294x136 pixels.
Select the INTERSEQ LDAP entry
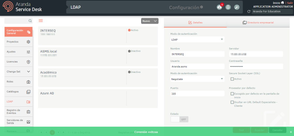point(98,36)
